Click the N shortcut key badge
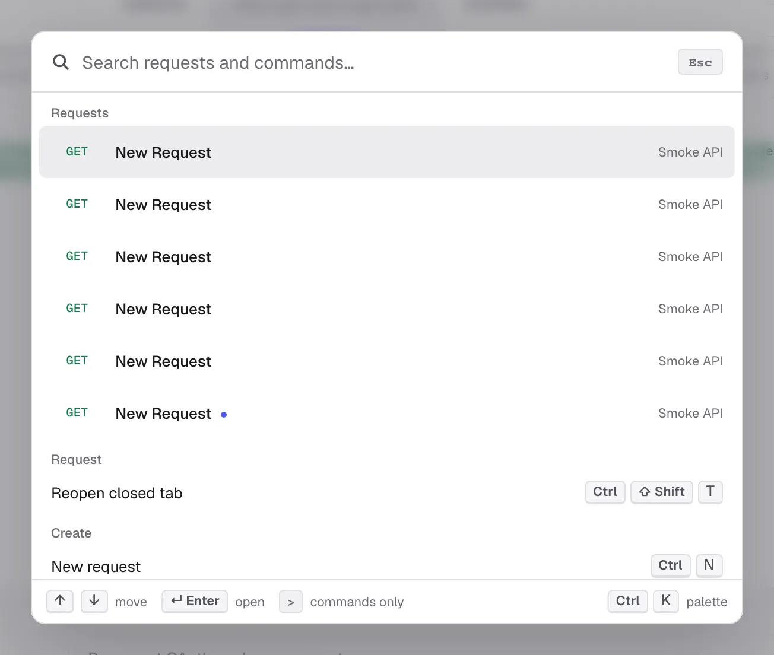 coord(709,565)
